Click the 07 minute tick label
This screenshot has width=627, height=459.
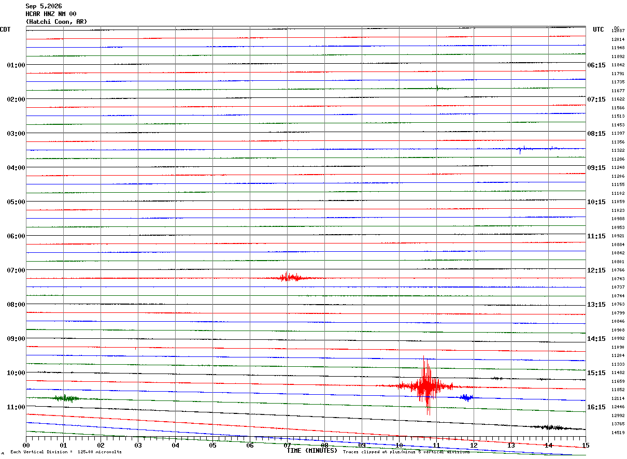pyautogui.click(x=288, y=446)
